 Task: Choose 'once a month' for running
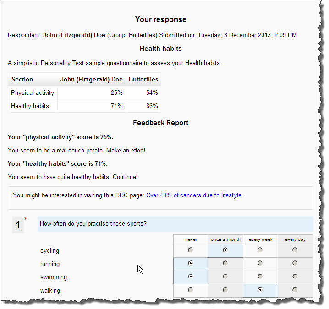click(x=225, y=263)
